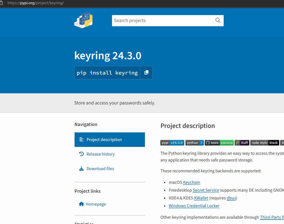This screenshot has height=224, width=284.
Task: Click the Project description lines icon
Action: tap(81, 139)
